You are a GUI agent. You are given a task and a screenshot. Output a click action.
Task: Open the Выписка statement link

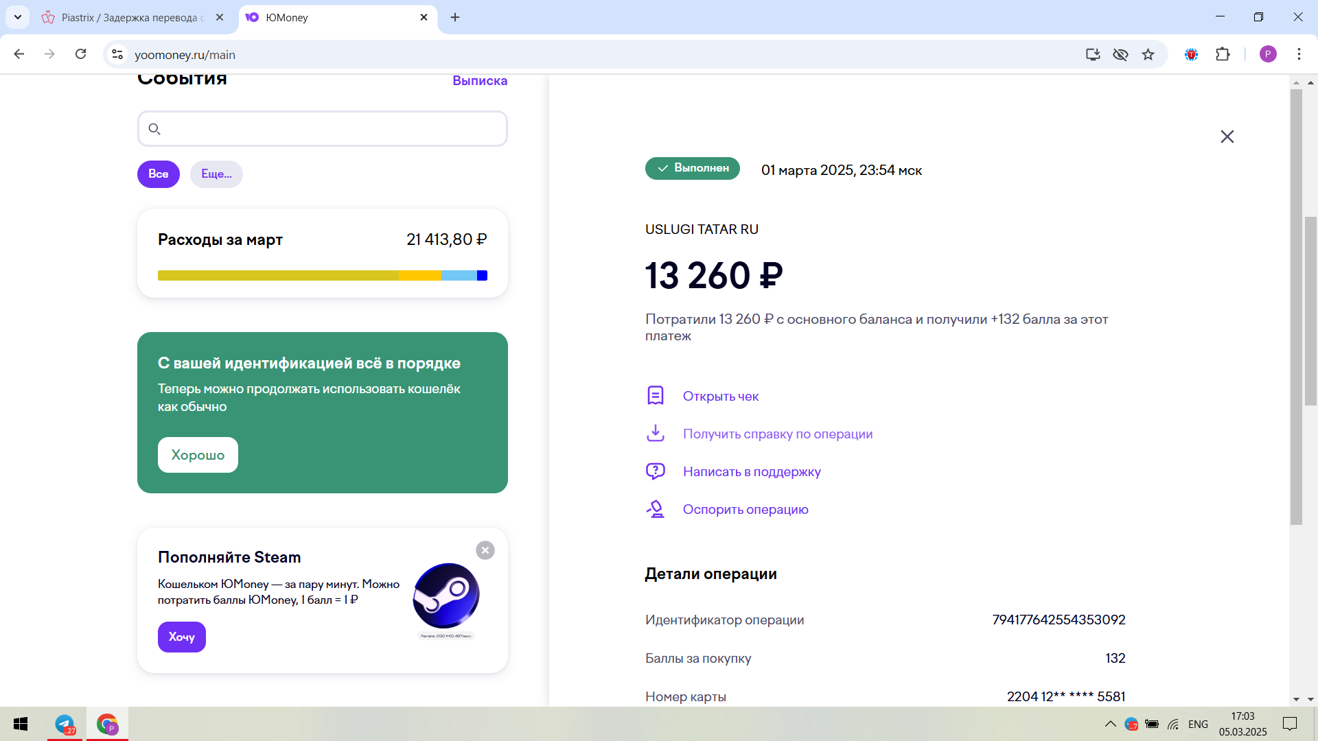(x=480, y=81)
